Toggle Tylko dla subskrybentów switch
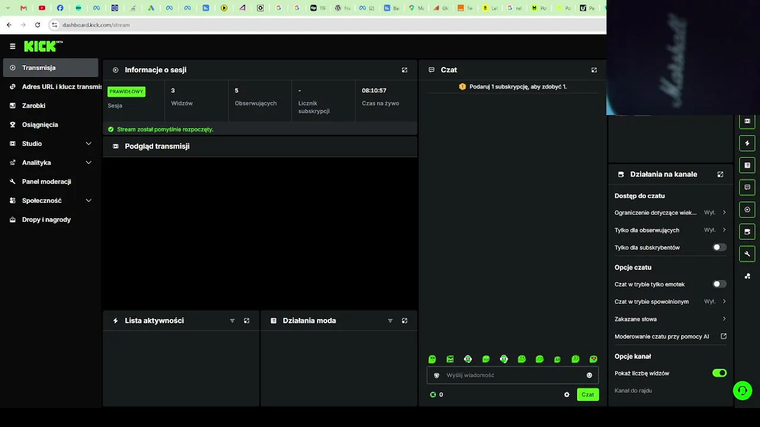The width and height of the screenshot is (760, 427). pos(719,247)
